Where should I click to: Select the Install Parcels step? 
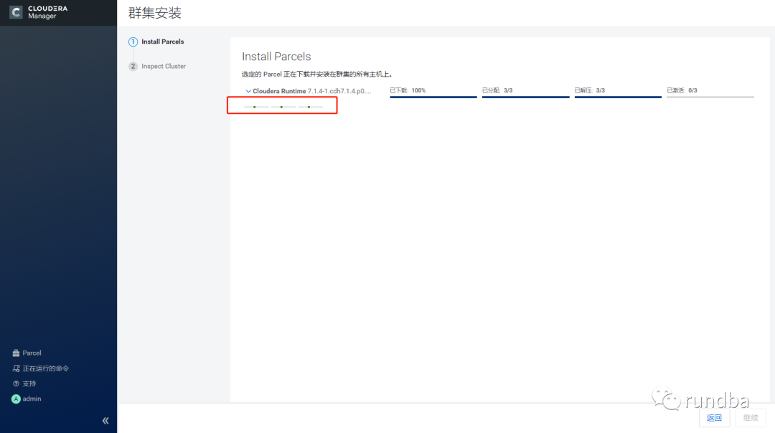pos(163,42)
